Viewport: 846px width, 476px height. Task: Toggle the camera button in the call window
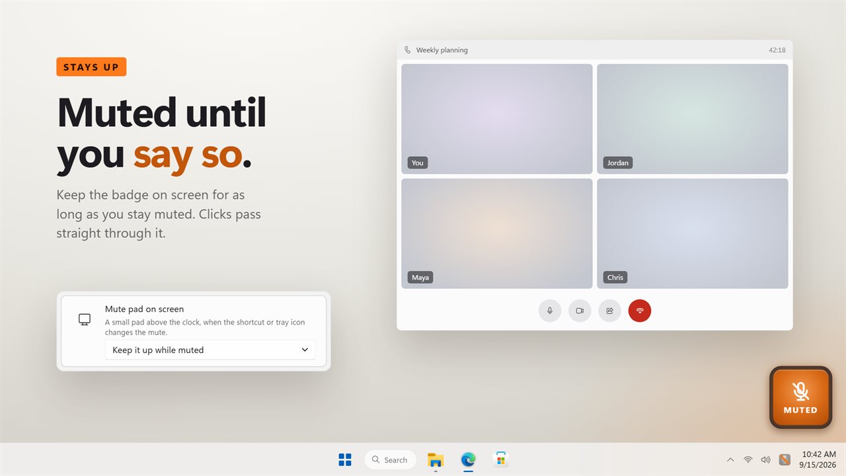[580, 311]
